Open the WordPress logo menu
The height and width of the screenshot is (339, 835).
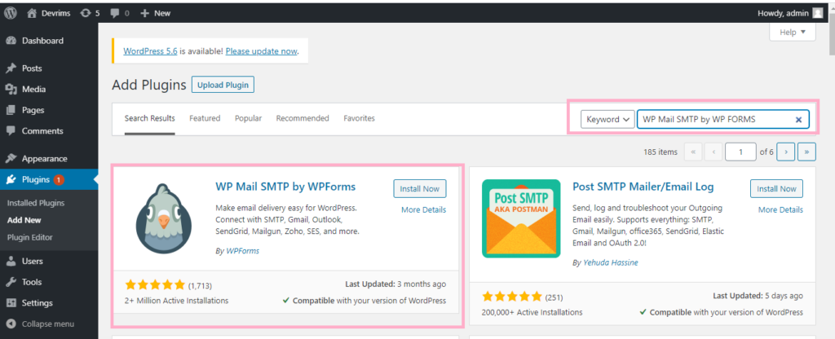click(x=11, y=13)
